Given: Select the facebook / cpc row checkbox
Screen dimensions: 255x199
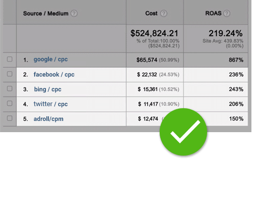Looking at the screenshot, I should [10, 74].
